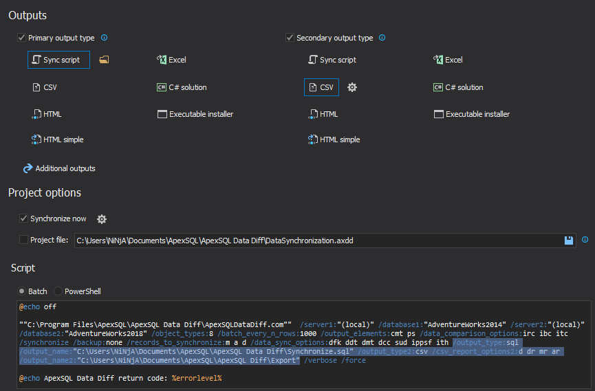Click '/output_type:sql' in the script
This screenshot has width=595, height=391.
coord(486,343)
